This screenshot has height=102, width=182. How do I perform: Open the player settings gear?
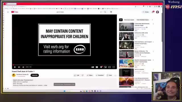click(x=101, y=67)
